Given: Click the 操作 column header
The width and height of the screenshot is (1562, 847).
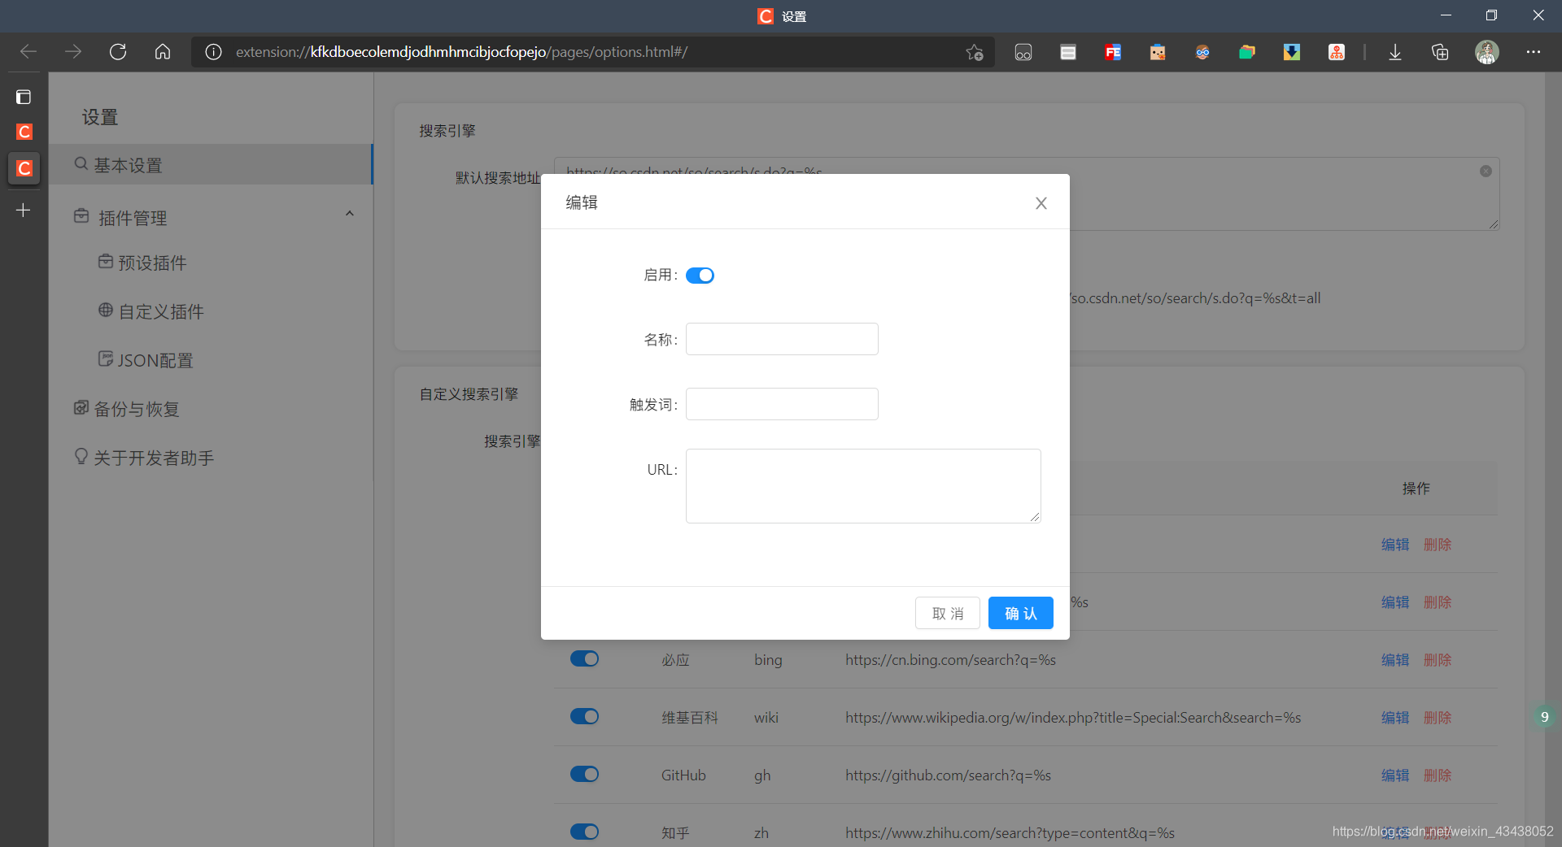Looking at the screenshot, I should point(1416,489).
